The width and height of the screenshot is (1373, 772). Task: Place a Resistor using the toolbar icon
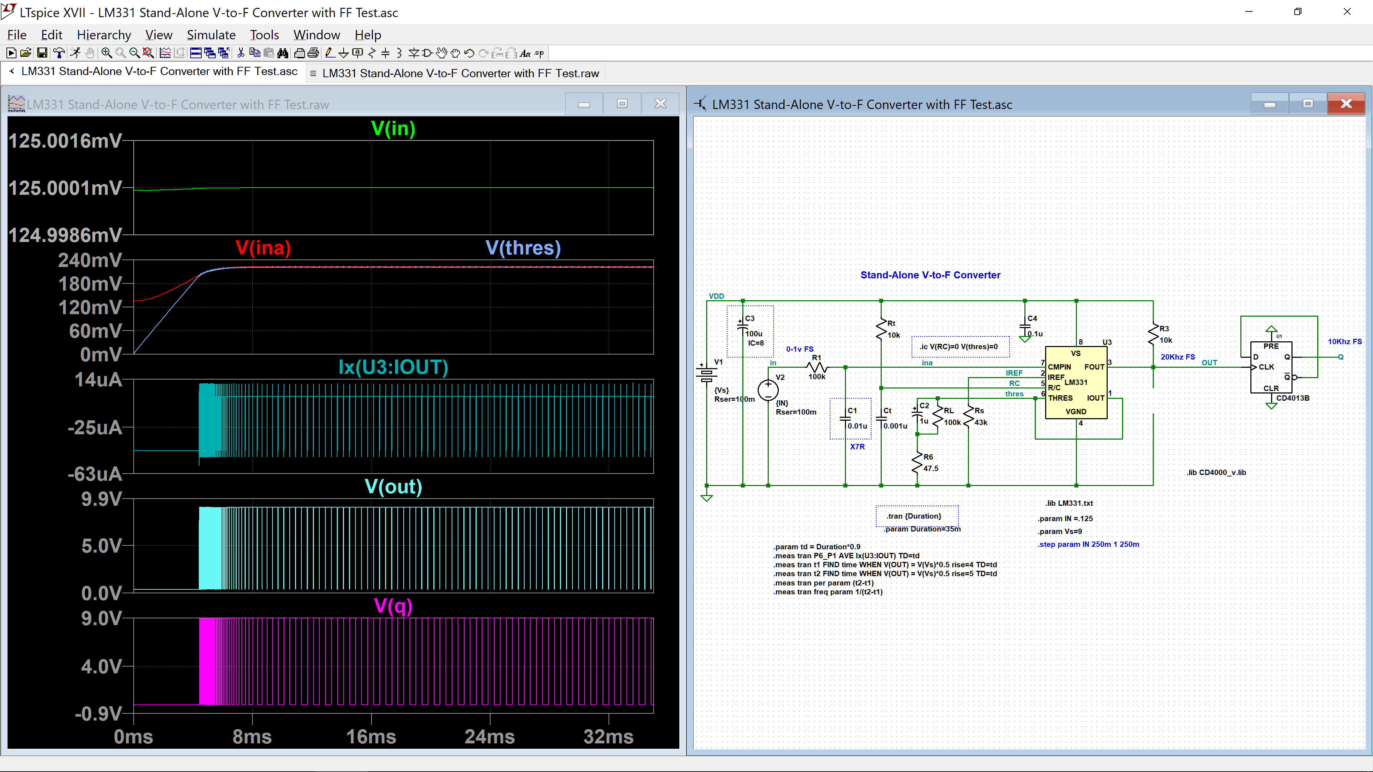(x=372, y=53)
